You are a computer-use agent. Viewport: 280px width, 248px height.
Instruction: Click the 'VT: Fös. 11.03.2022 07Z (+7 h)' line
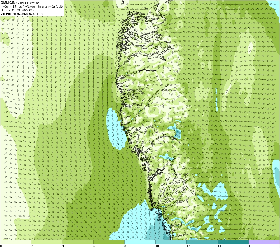(22, 14)
